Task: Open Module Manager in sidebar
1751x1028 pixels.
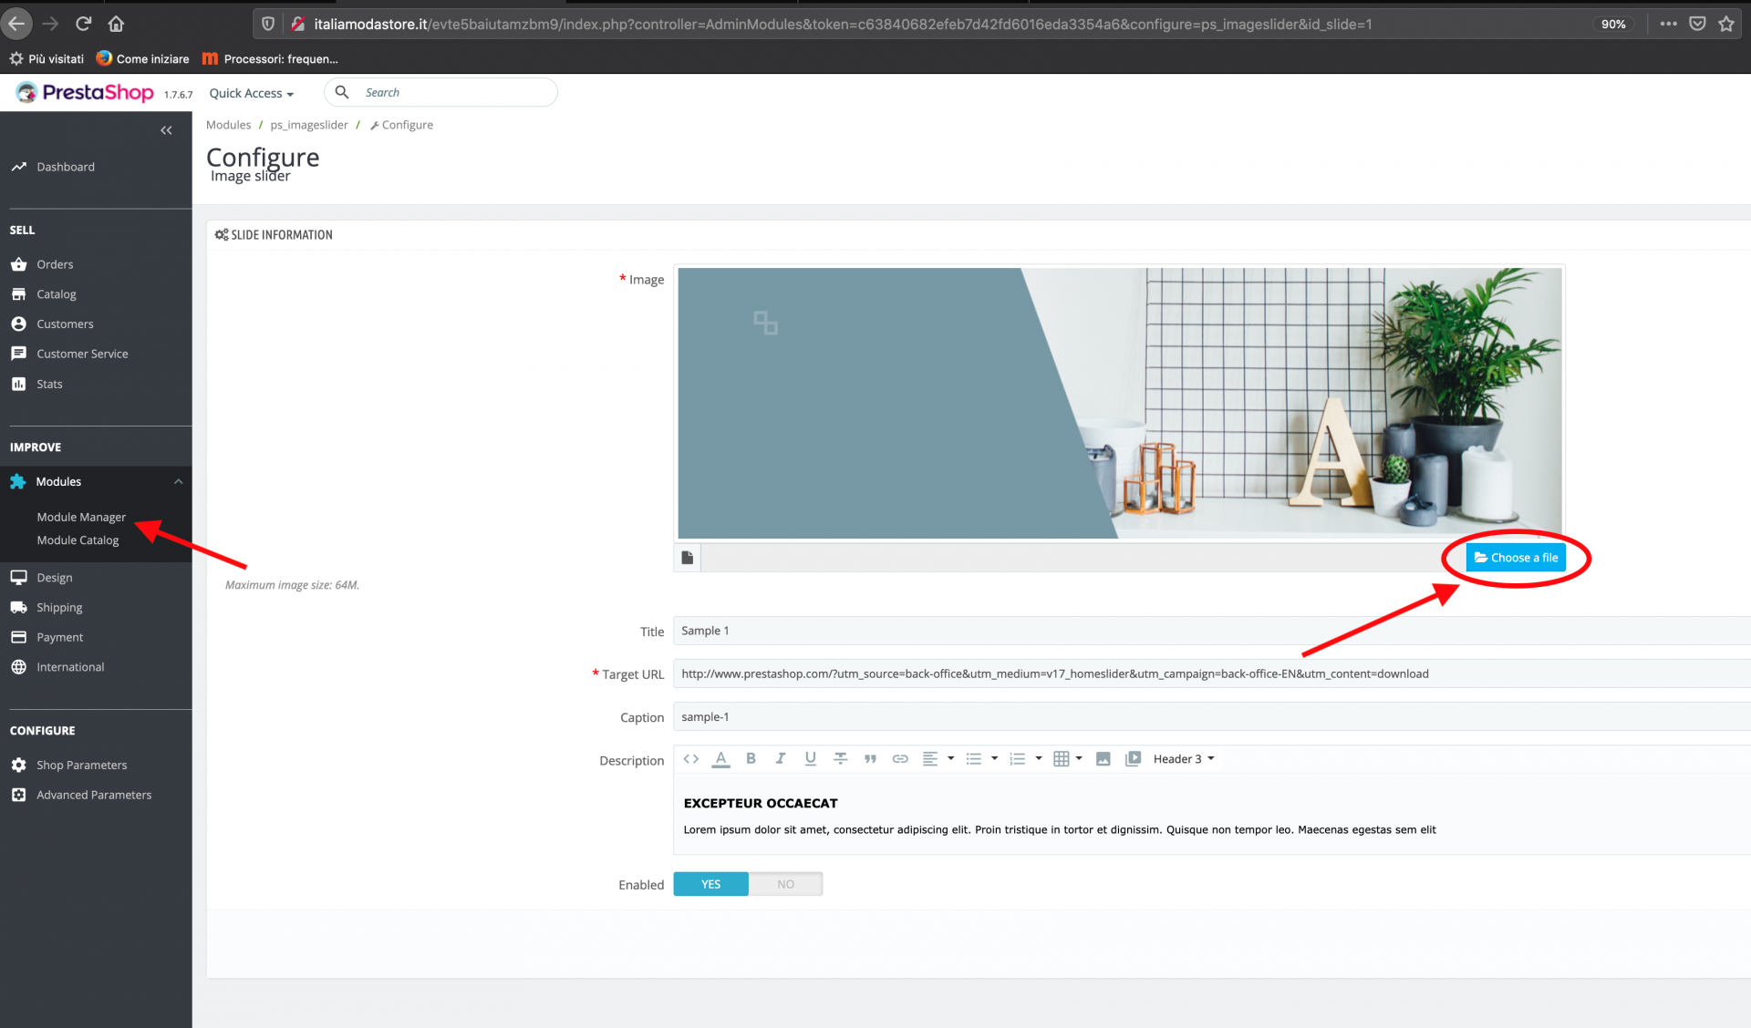Action: point(81,517)
